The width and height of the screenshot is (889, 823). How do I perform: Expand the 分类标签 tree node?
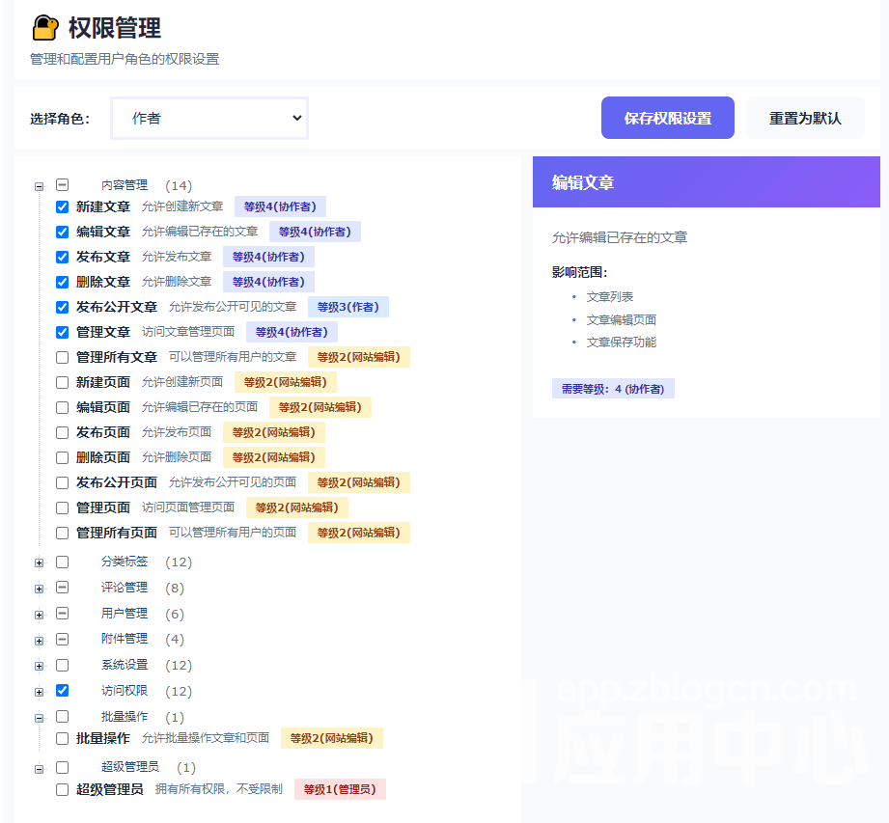click(40, 562)
